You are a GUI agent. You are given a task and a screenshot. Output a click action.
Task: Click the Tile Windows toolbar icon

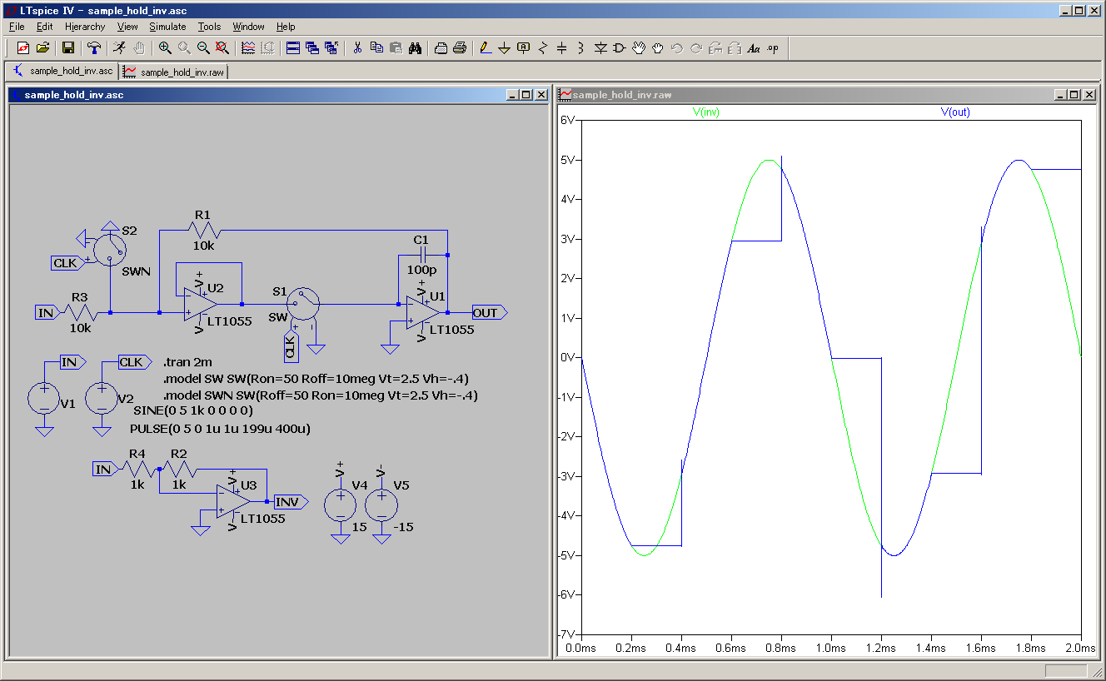(293, 48)
